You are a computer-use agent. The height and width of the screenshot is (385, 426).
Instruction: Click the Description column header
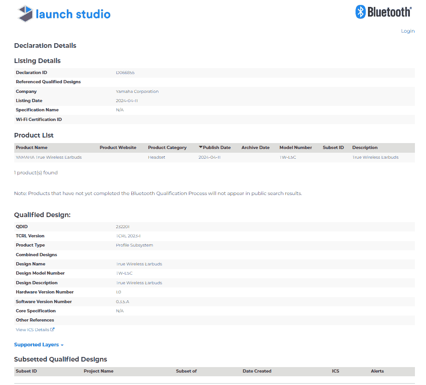click(365, 148)
